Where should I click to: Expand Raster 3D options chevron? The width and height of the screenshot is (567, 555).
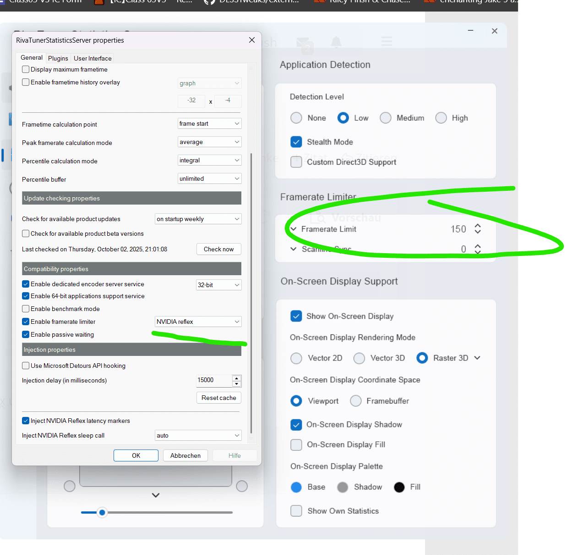click(477, 358)
